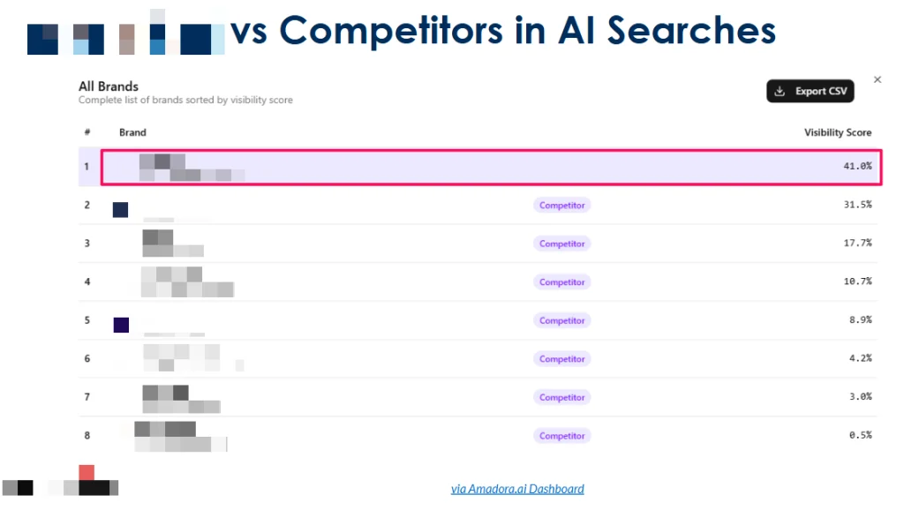This screenshot has height=510, width=904.
Task: Click the Export CSV button
Action: (810, 91)
